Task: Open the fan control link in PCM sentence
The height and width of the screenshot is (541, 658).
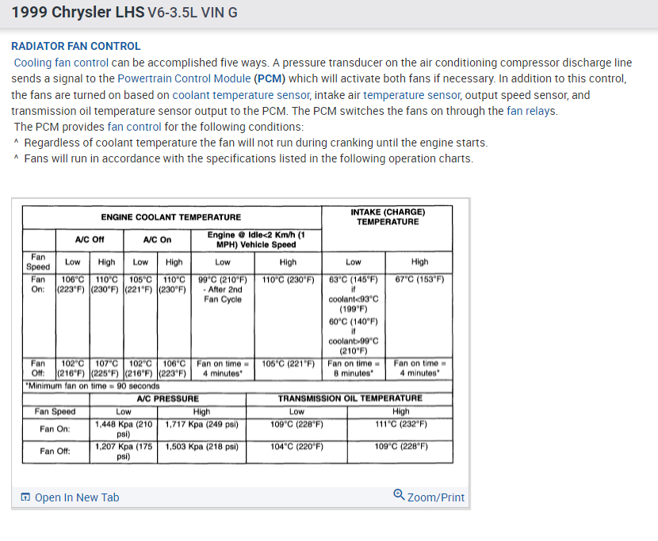Action: coord(134,127)
